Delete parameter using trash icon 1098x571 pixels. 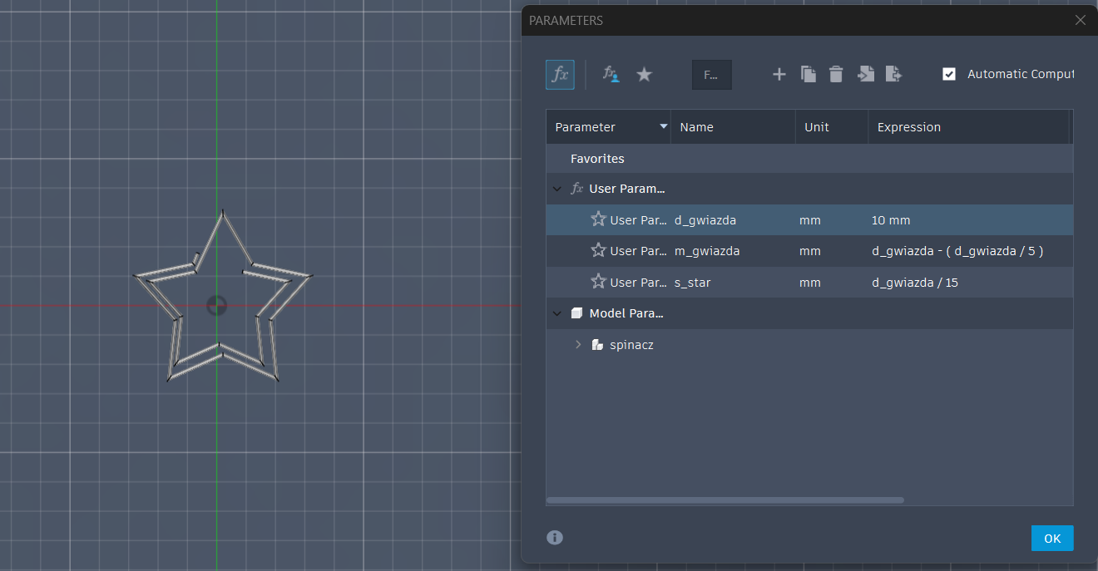pos(836,75)
